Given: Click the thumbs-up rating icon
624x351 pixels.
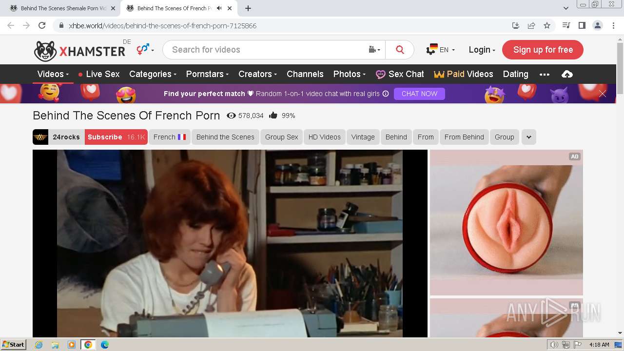Looking at the screenshot, I should point(273,116).
